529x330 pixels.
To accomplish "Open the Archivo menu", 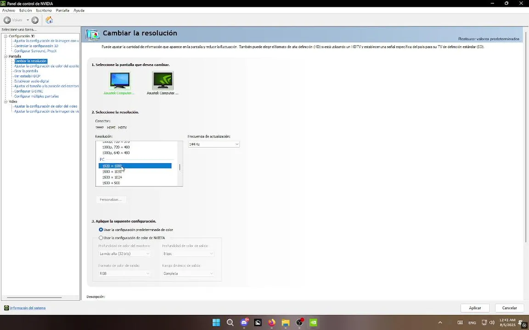I will click(x=8, y=11).
